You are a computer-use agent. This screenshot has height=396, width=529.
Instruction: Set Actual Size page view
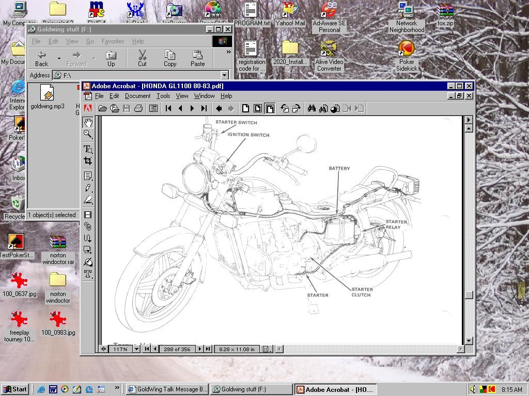pyautogui.click(x=245, y=108)
